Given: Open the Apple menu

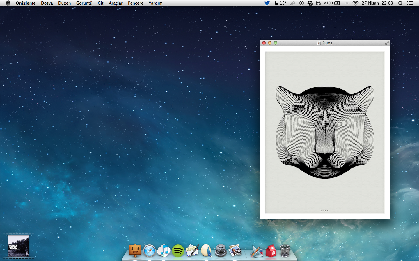Looking at the screenshot, I should [x=8, y=3].
